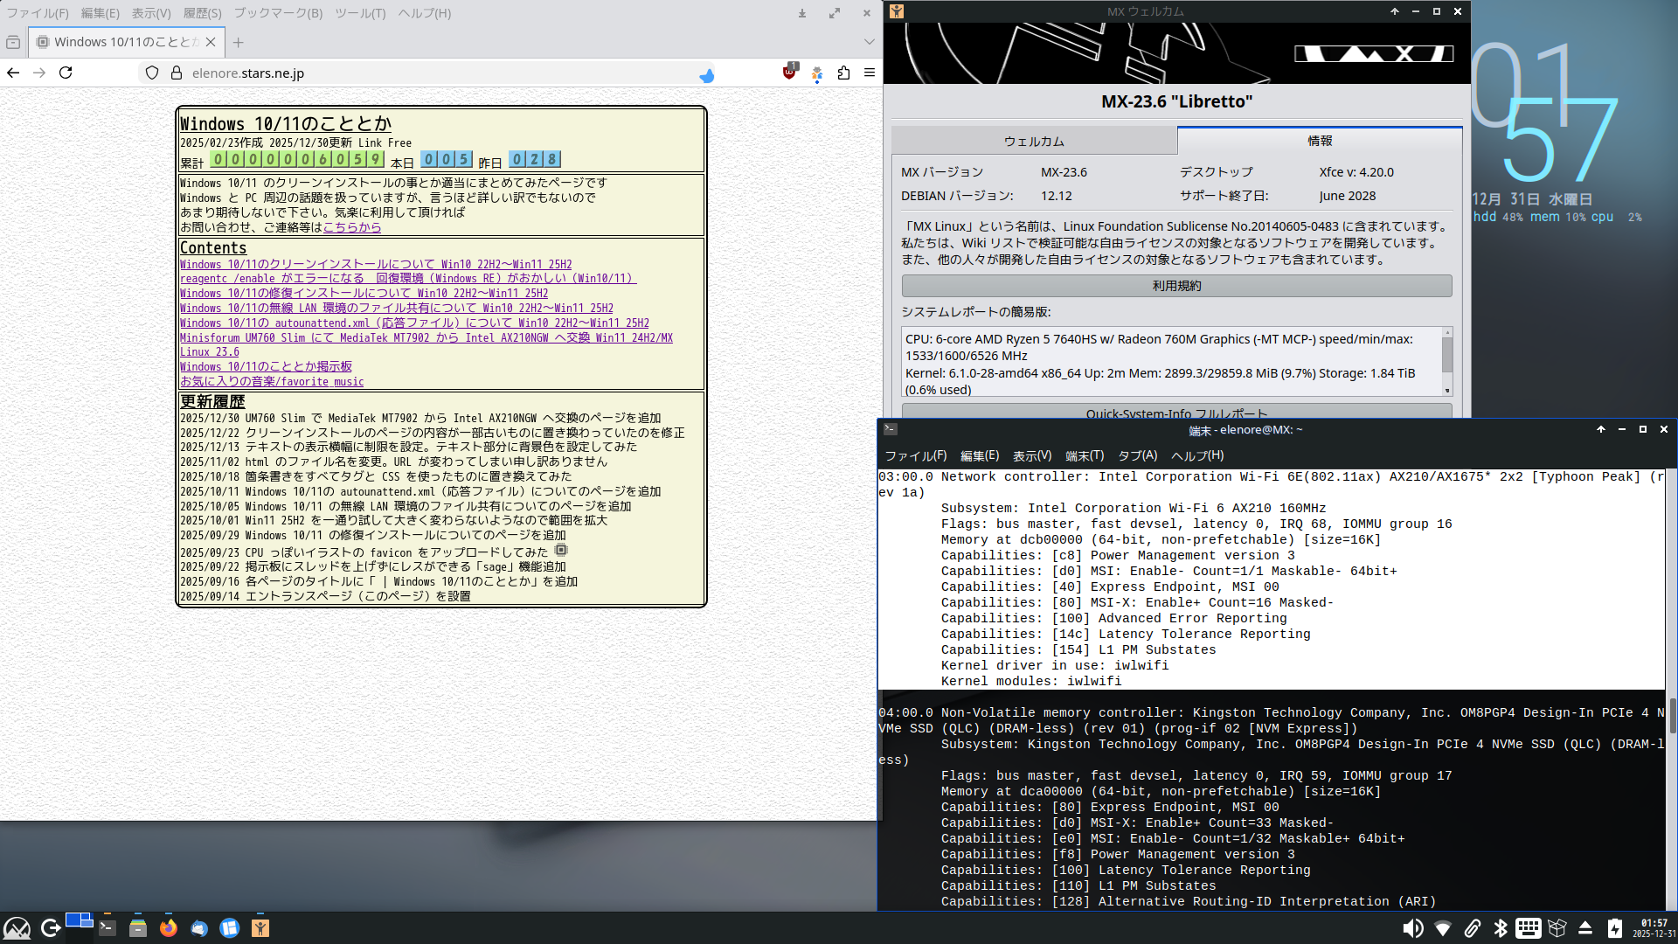Toggle tracking protection shield in the address bar

pyautogui.click(x=151, y=73)
